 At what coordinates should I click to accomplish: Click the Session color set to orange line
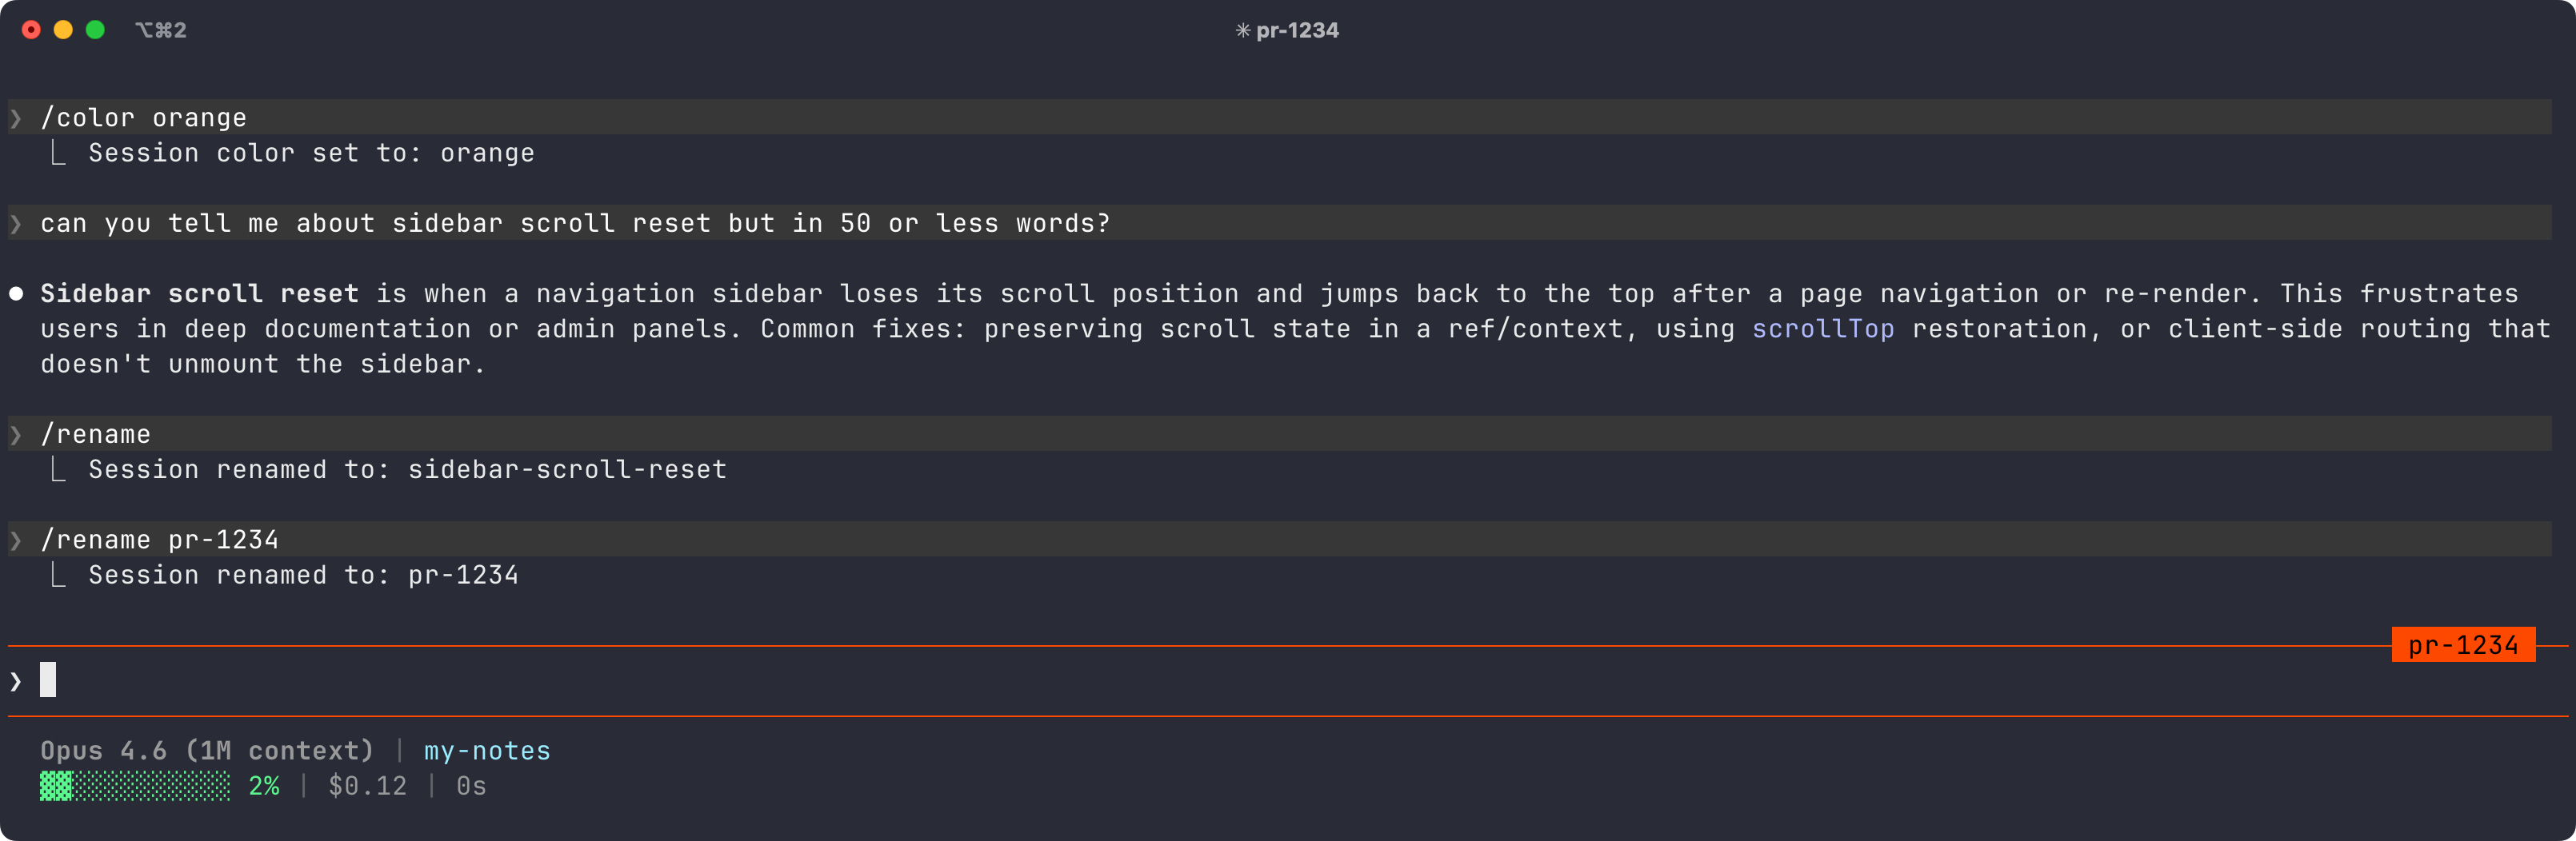tap(310, 153)
